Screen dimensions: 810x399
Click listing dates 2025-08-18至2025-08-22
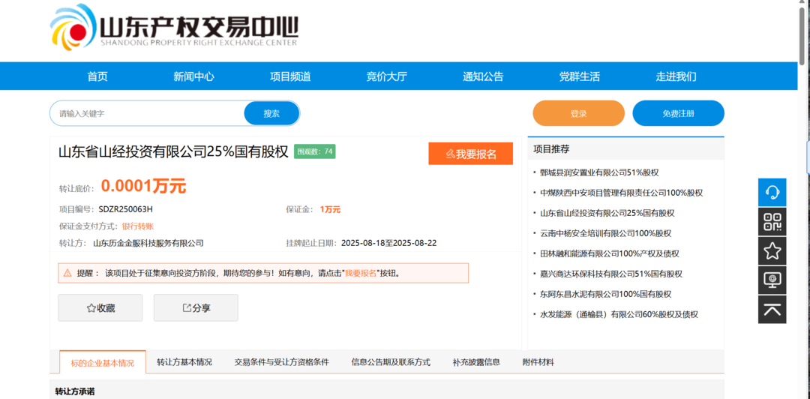[x=389, y=243]
